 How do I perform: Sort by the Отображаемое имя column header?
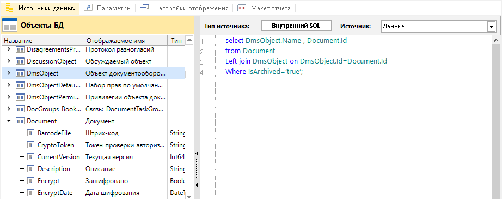click(125, 41)
